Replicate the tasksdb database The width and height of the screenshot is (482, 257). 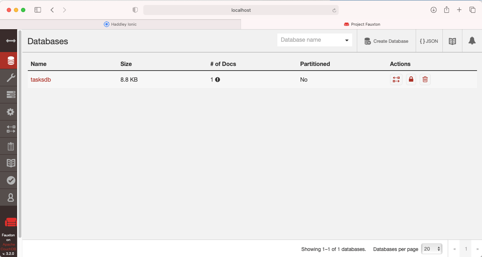(x=396, y=79)
